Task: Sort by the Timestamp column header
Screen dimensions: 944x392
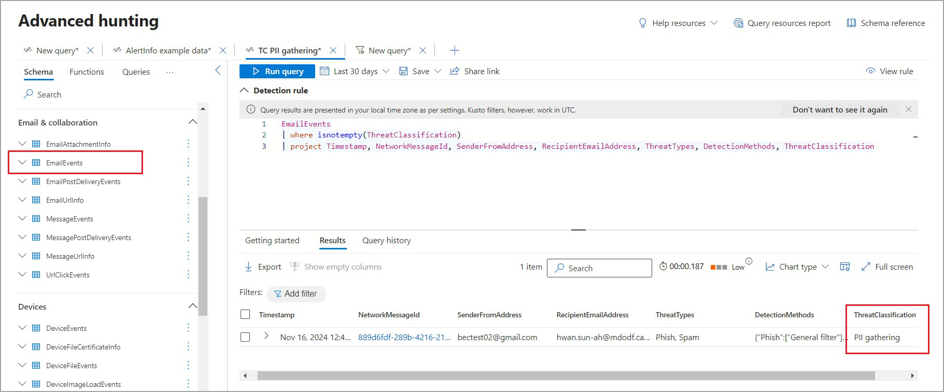Action: [x=277, y=315]
